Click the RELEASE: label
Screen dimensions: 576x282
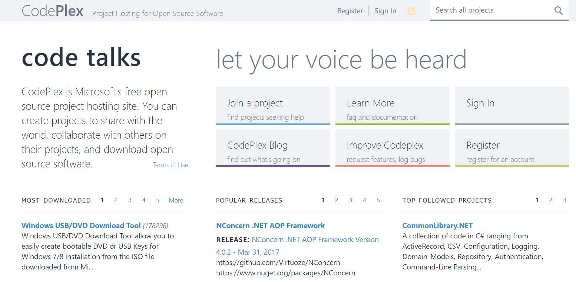[233, 240]
